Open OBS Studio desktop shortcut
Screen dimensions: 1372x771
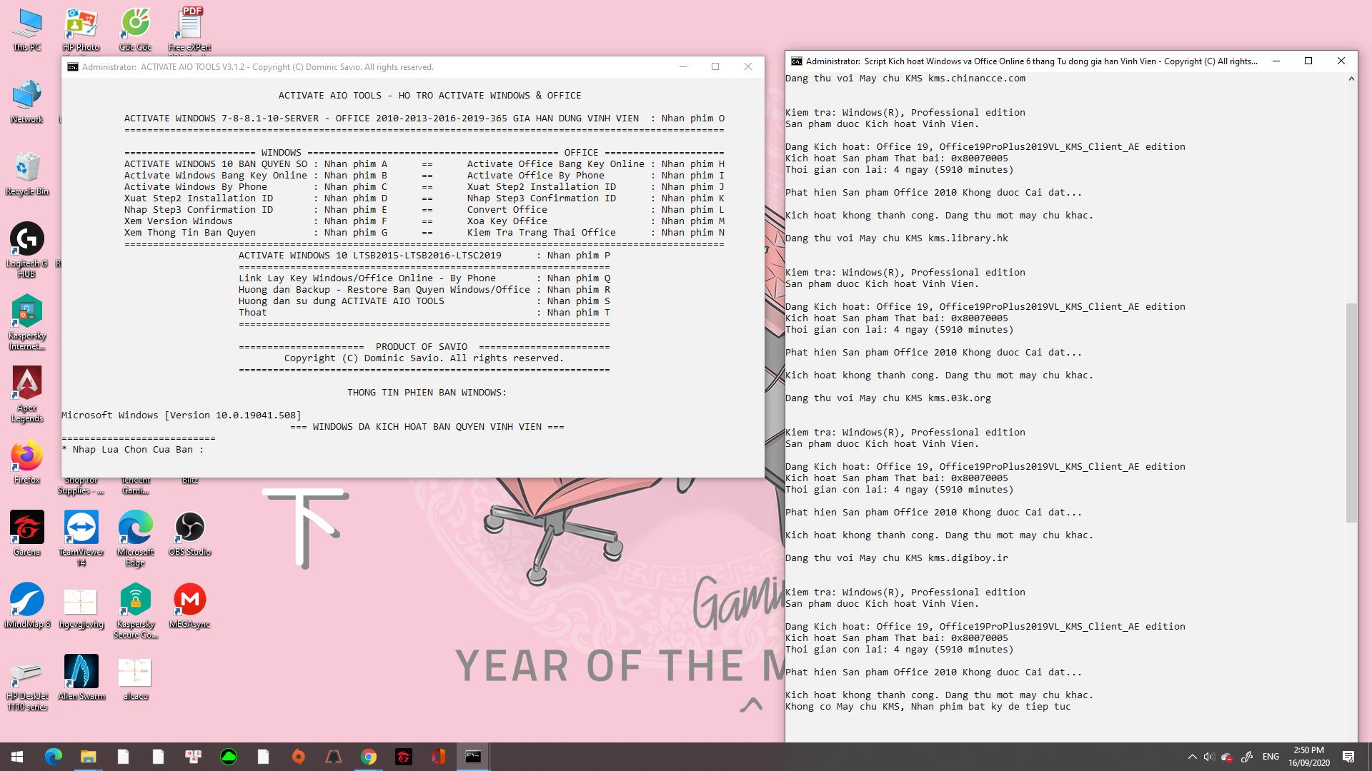[189, 528]
